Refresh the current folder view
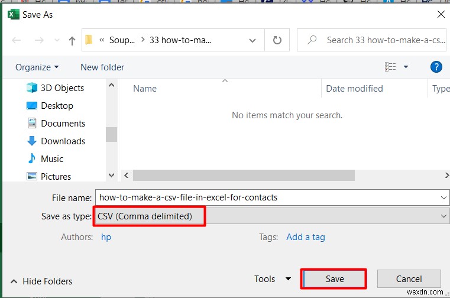This screenshot has height=298, width=450. click(x=277, y=40)
